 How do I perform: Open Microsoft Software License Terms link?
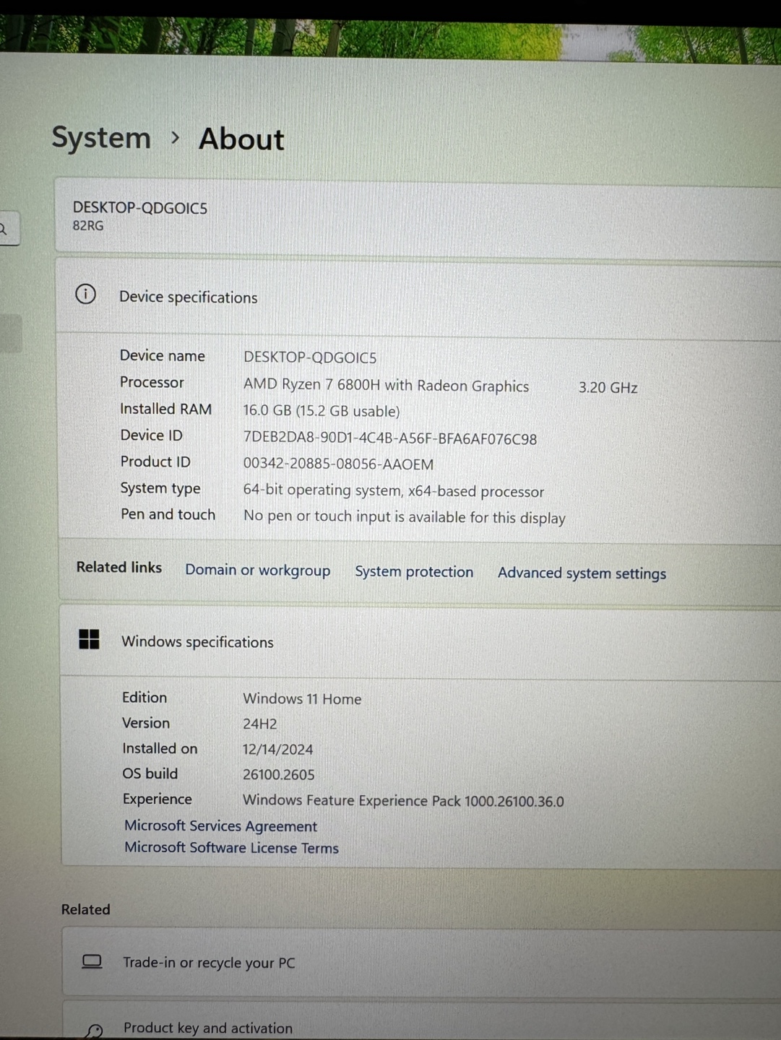click(x=231, y=847)
